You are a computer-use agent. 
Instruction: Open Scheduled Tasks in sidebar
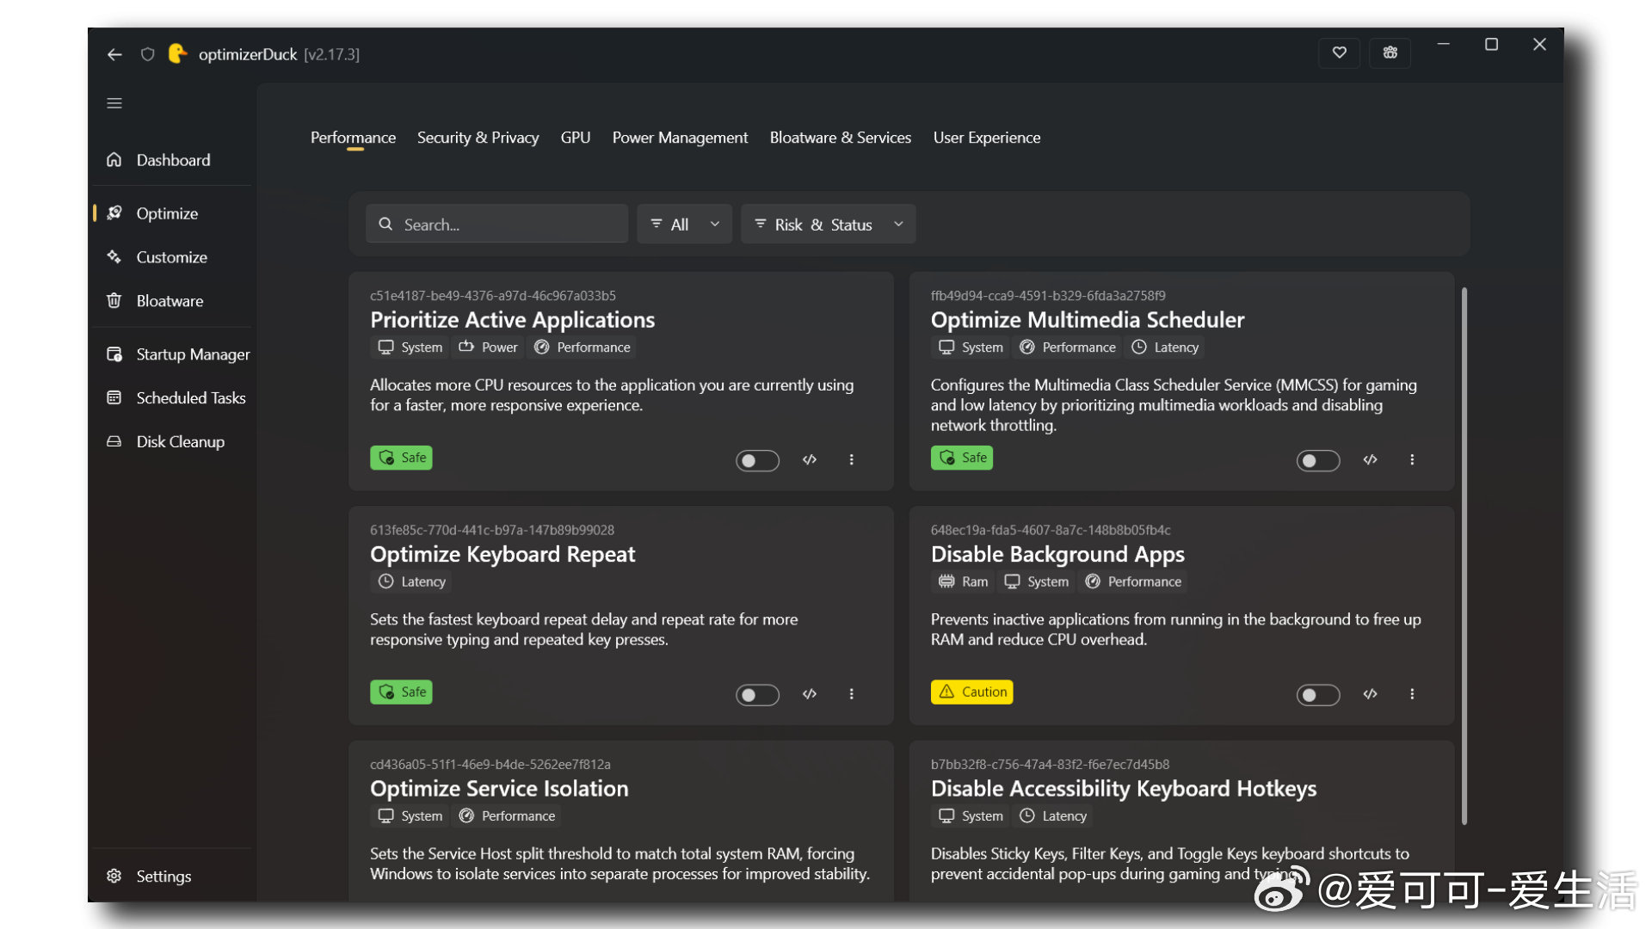point(172,398)
